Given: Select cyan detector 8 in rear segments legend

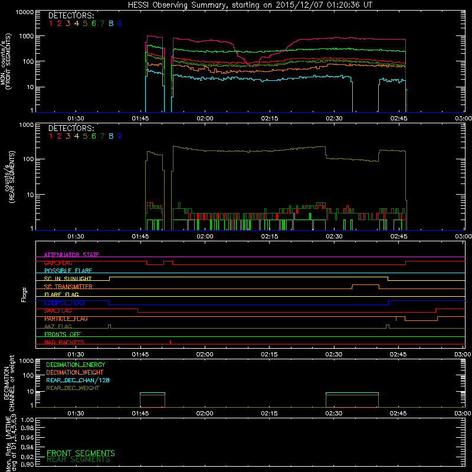Looking at the screenshot, I should [111, 136].
